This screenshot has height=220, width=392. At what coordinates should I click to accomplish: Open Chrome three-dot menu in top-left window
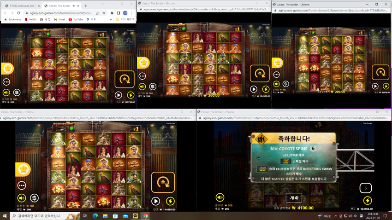(132, 13)
